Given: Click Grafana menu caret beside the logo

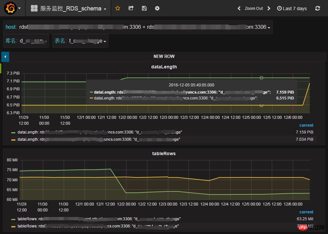Looking at the screenshot, I should click(20, 9).
